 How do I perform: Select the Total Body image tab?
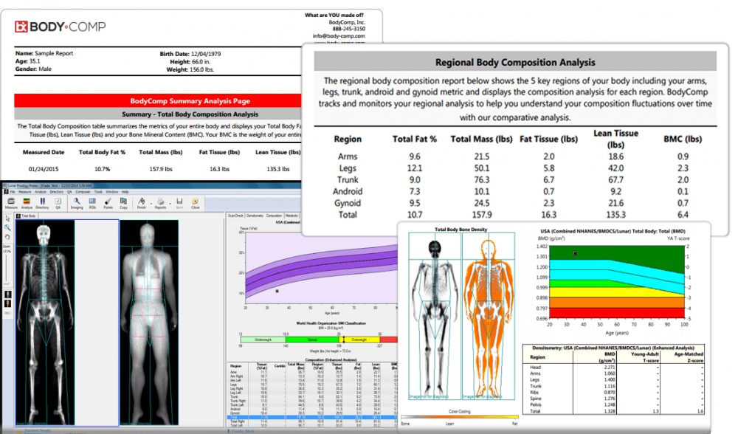tap(27, 216)
